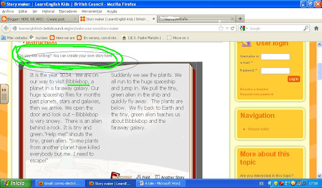Switch to the Nueva pestaña tab
The width and height of the screenshot is (322, 188).
(196, 19)
